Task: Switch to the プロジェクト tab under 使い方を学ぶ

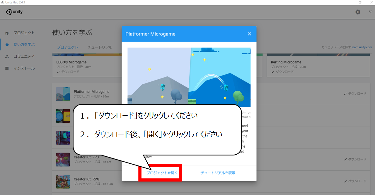Action: coord(67,47)
